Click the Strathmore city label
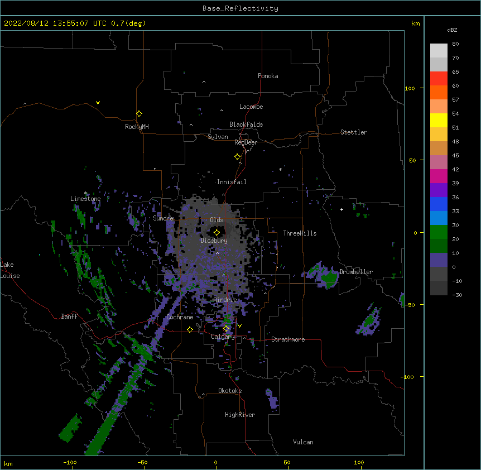Image resolution: width=481 pixels, height=470 pixels. coord(288,339)
